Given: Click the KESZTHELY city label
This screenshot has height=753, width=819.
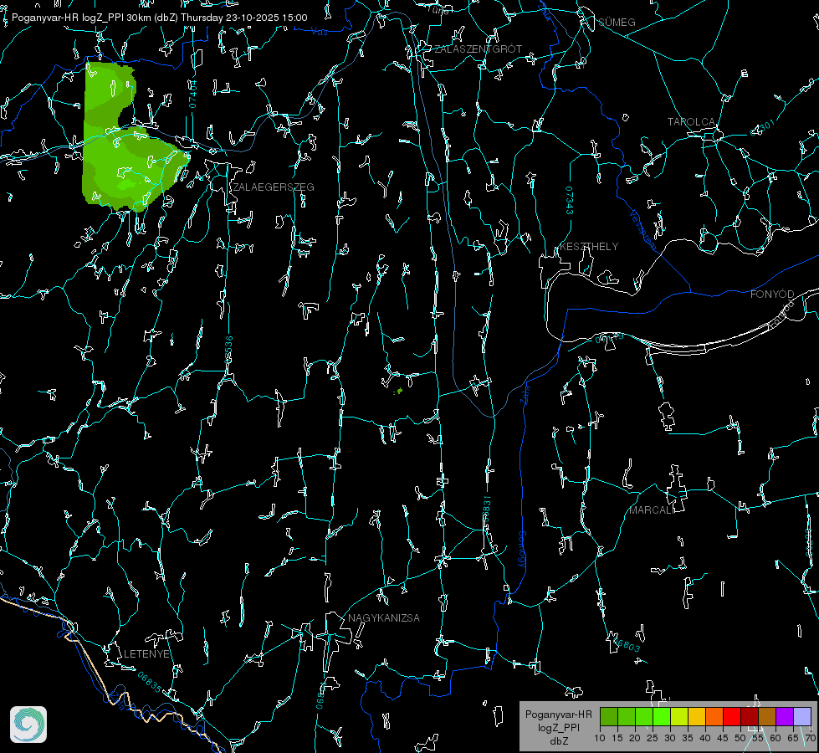Looking at the screenshot, I should point(589,247).
